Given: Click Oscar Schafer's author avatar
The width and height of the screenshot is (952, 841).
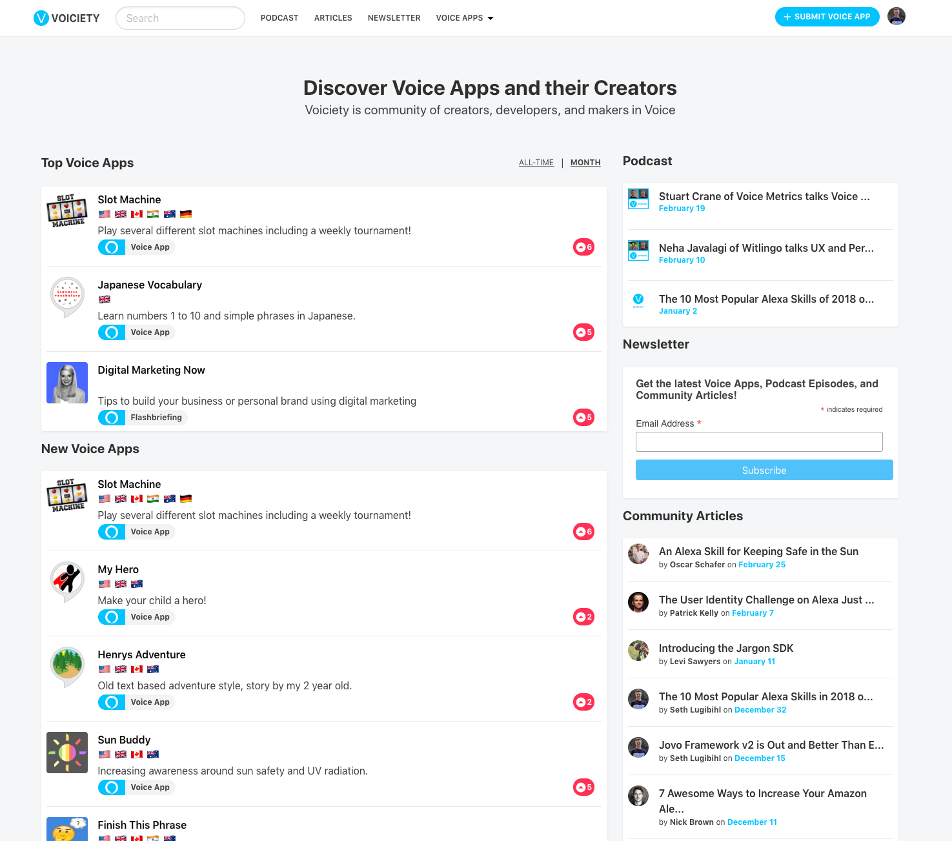Looking at the screenshot, I should click(638, 554).
